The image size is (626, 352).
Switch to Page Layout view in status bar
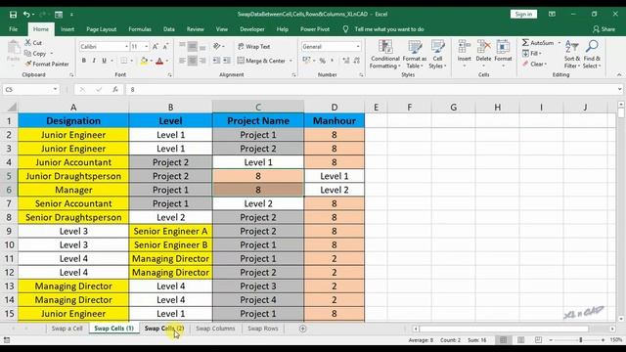(x=520, y=340)
